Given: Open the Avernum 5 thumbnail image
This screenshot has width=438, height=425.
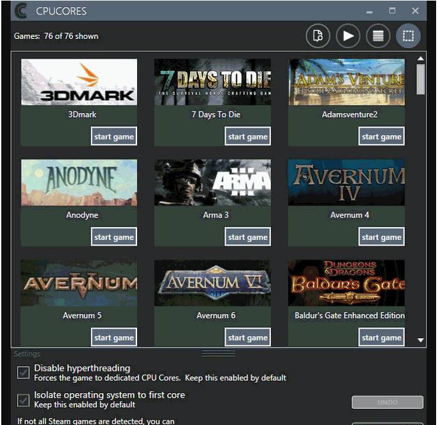Looking at the screenshot, I should (x=79, y=283).
